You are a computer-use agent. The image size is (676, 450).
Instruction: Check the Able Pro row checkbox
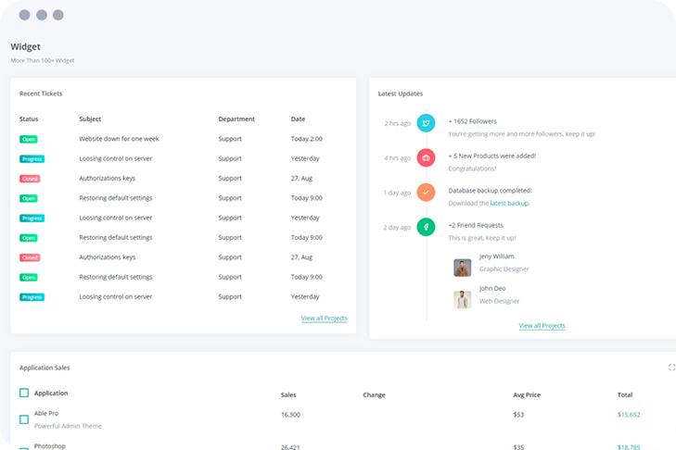click(x=24, y=419)
